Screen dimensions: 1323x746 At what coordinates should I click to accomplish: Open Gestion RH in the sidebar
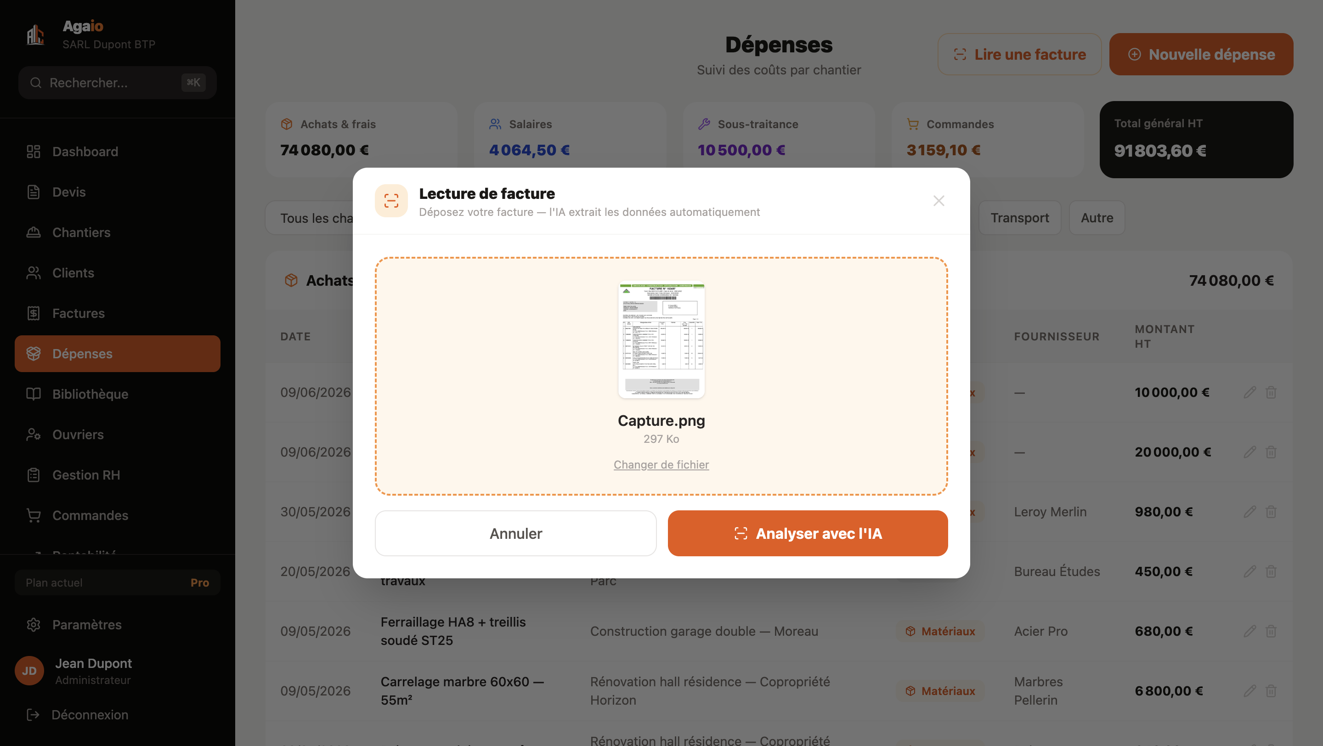point(117,475)
